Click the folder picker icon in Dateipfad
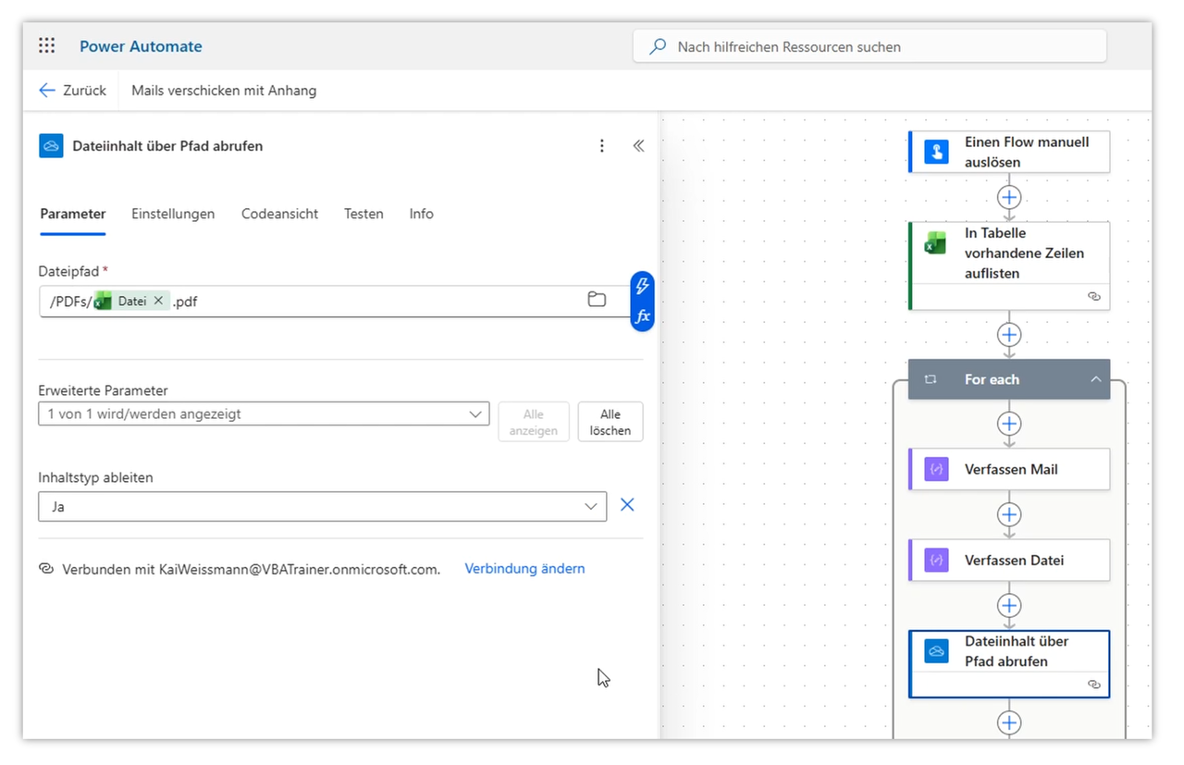The height and width of the screenshot is (765, 1184). coord(597,300)
